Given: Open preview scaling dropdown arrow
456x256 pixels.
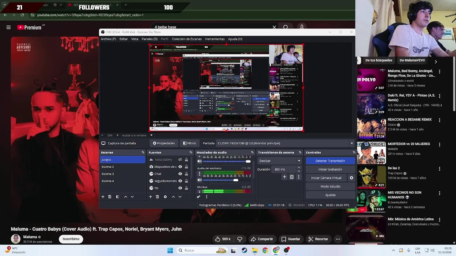Looking at the screenshot, I should tap(151, 135).
